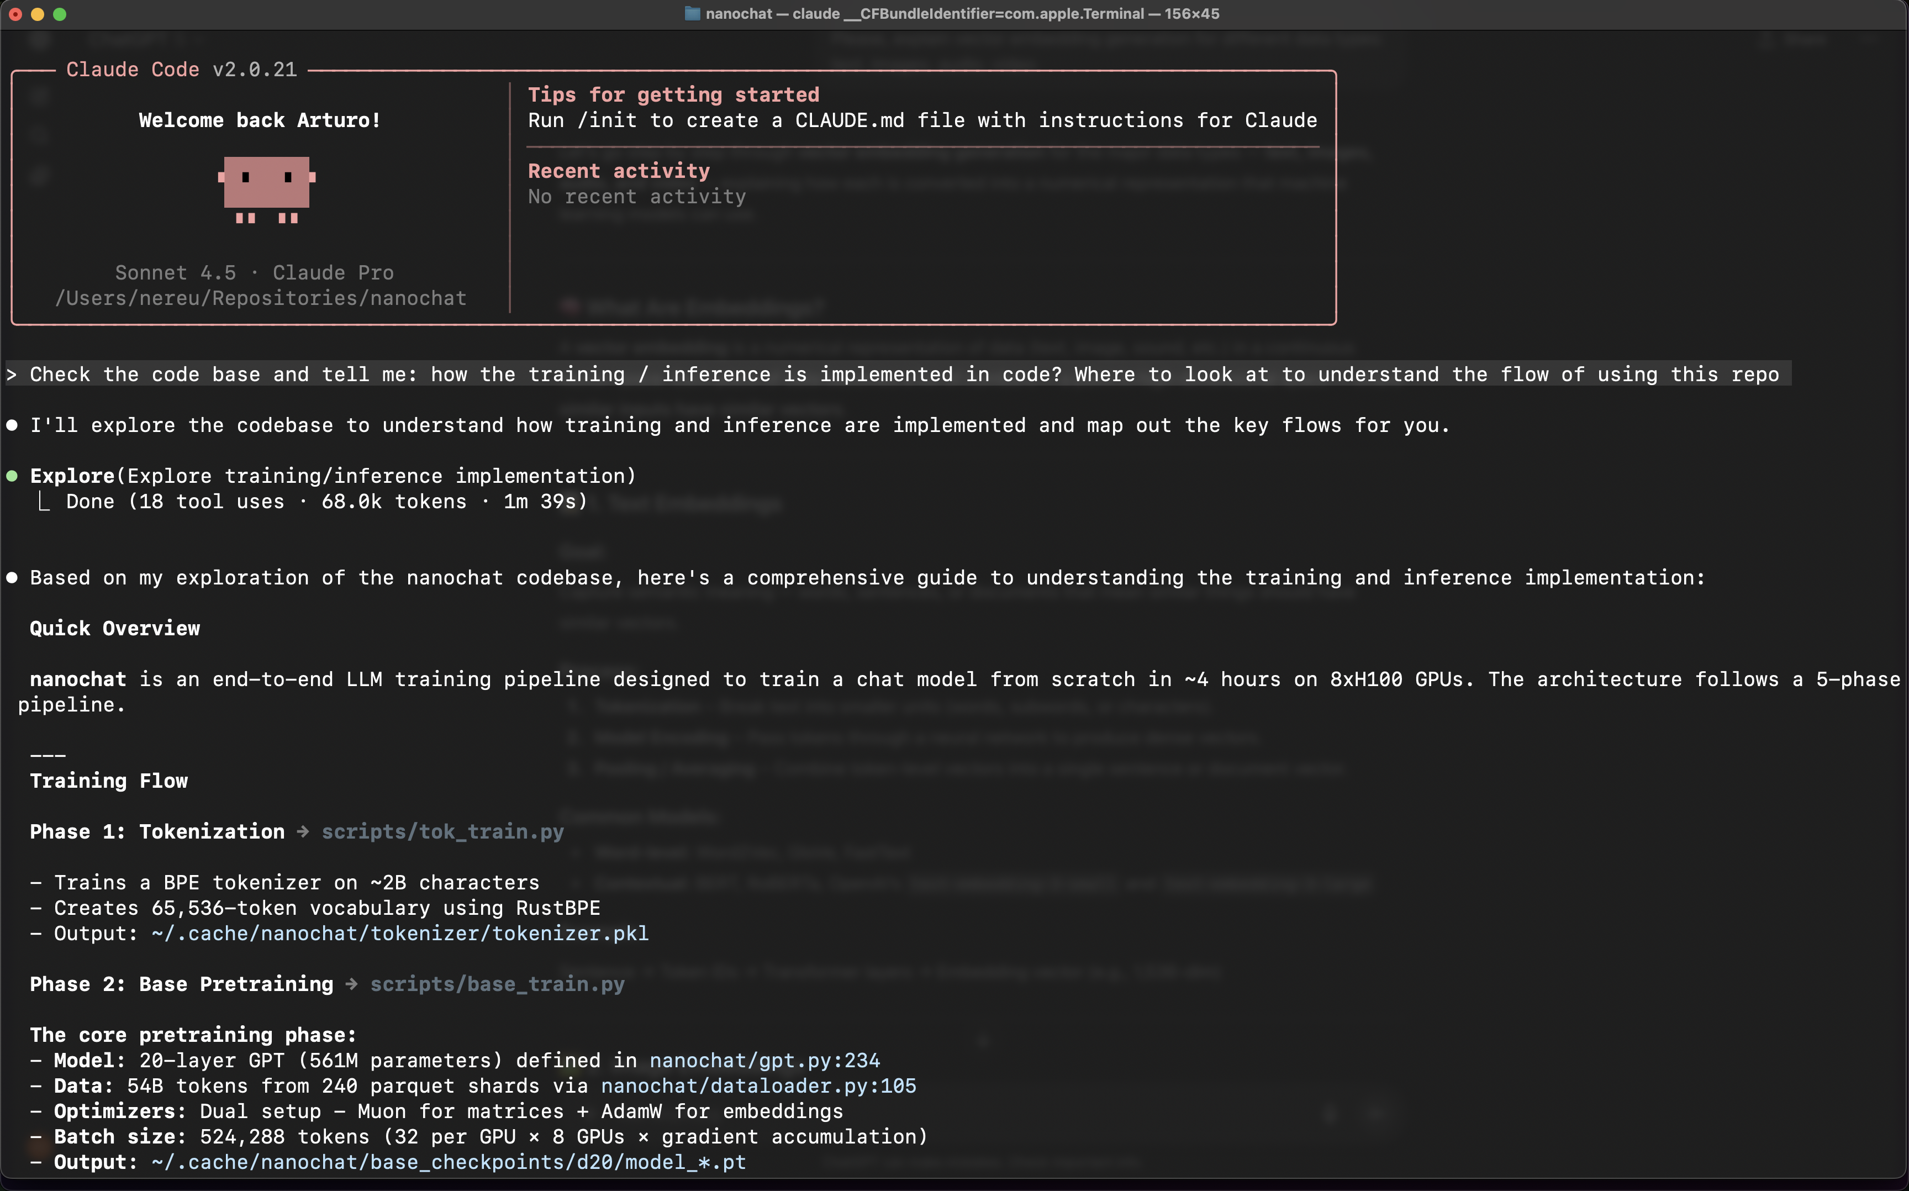Screen dimensions: 1909x1191
Task: Click the green fullscreen window button
Action: coord(60,14)
